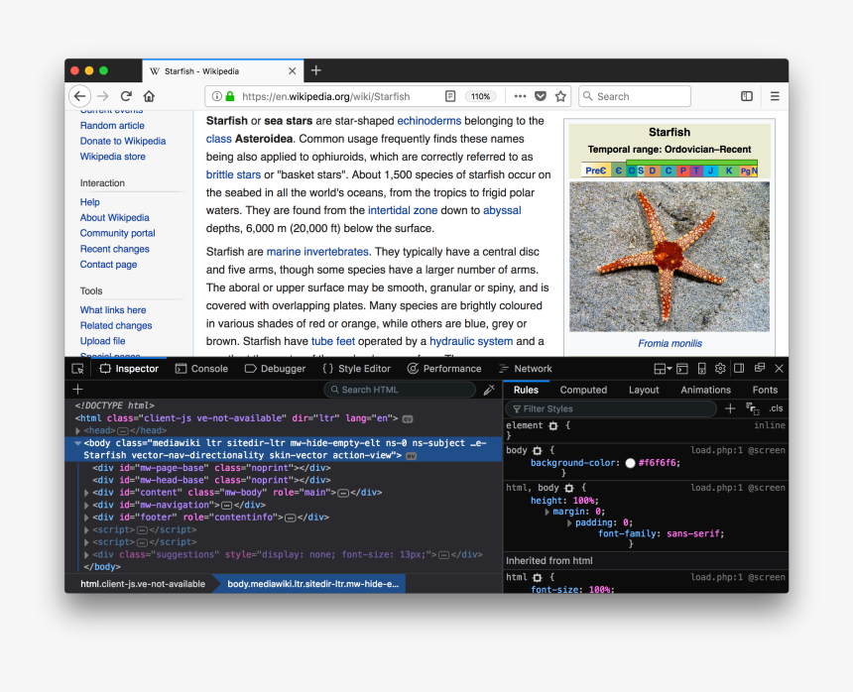Dock developer tools to the side
The height and width of the screenshot is (692, 853).
pyautogui.click(x=739, y=369)
